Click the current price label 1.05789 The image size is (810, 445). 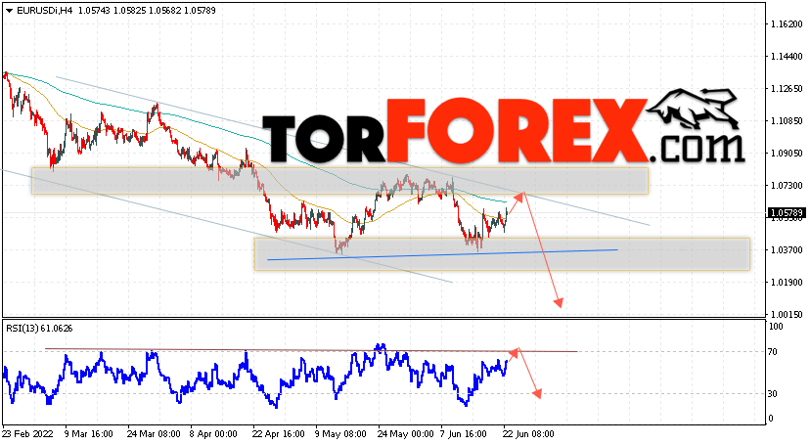[787, 212]
